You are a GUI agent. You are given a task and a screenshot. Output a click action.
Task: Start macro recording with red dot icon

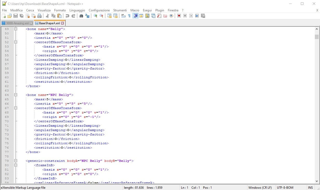(179, 16)
